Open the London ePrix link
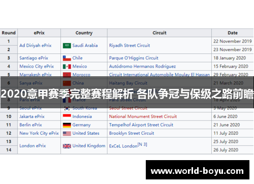Screen dimensions: 254x184 (x=33, y=146)
